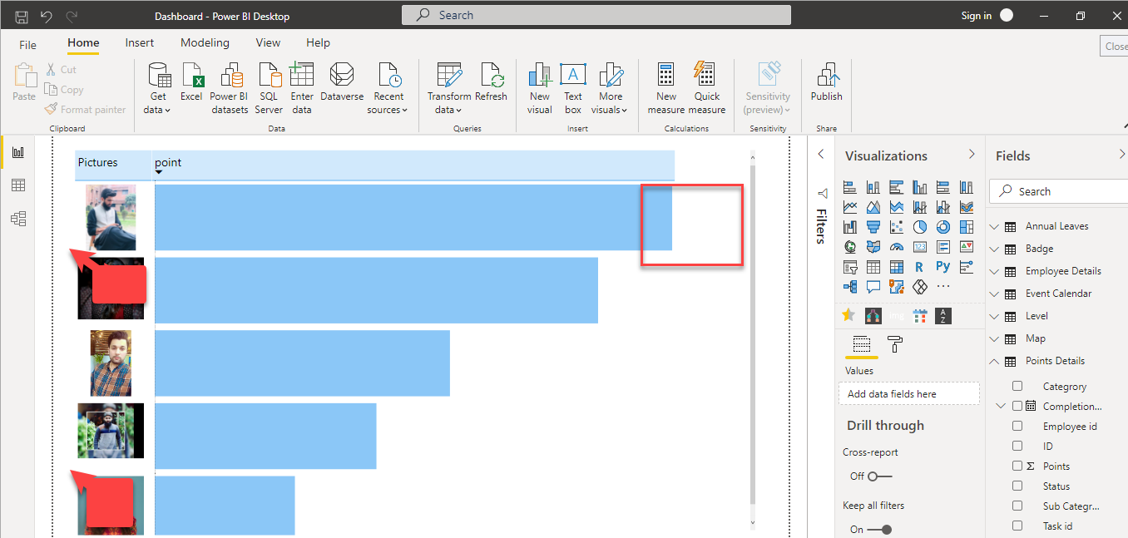
Task: Open the Get data menu
Action: 158,87
